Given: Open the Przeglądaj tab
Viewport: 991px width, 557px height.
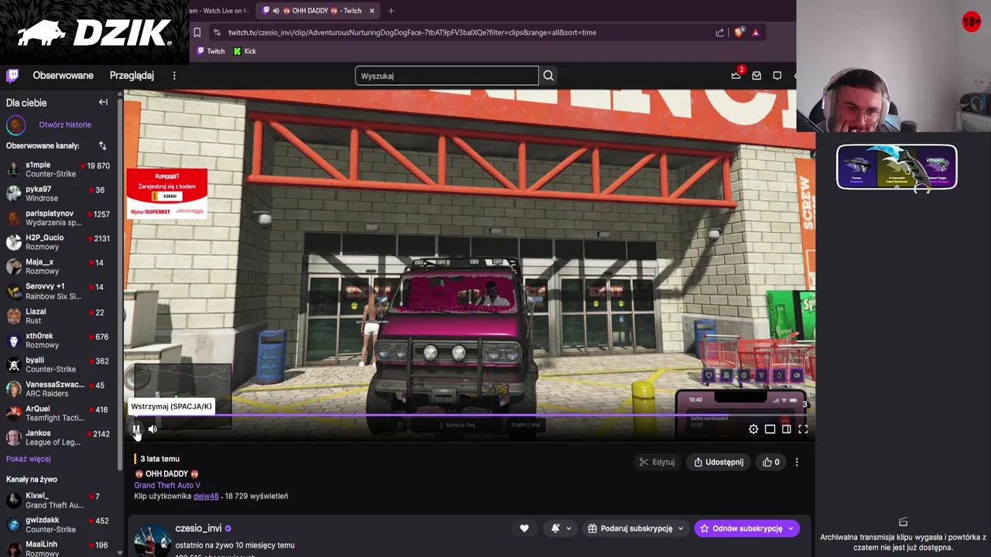Looking at the screenshot, I should (x=132, y=76).
